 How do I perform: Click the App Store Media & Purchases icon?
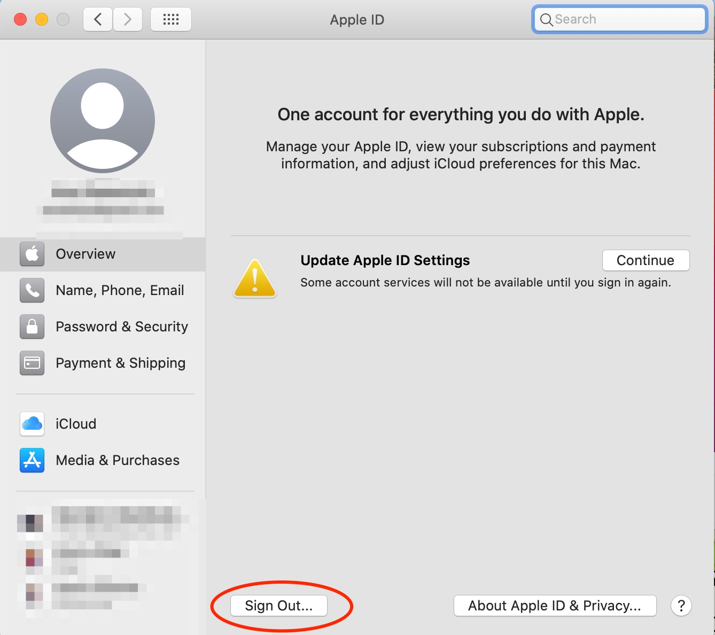(32, 460)
